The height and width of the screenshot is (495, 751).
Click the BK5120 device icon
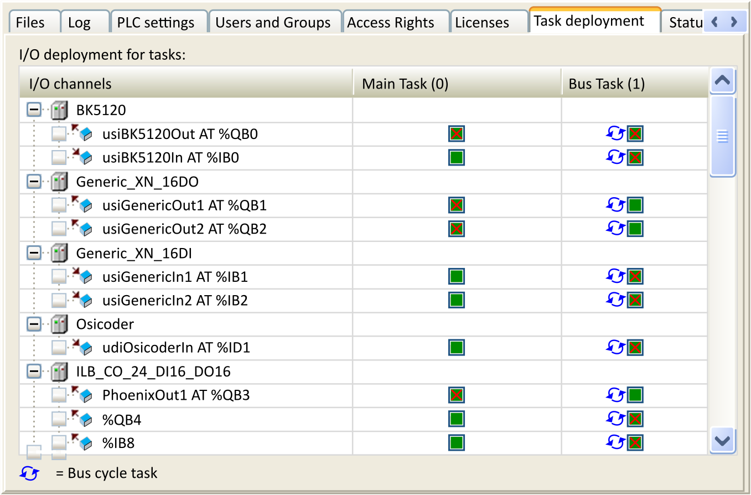tap(59, 110)
